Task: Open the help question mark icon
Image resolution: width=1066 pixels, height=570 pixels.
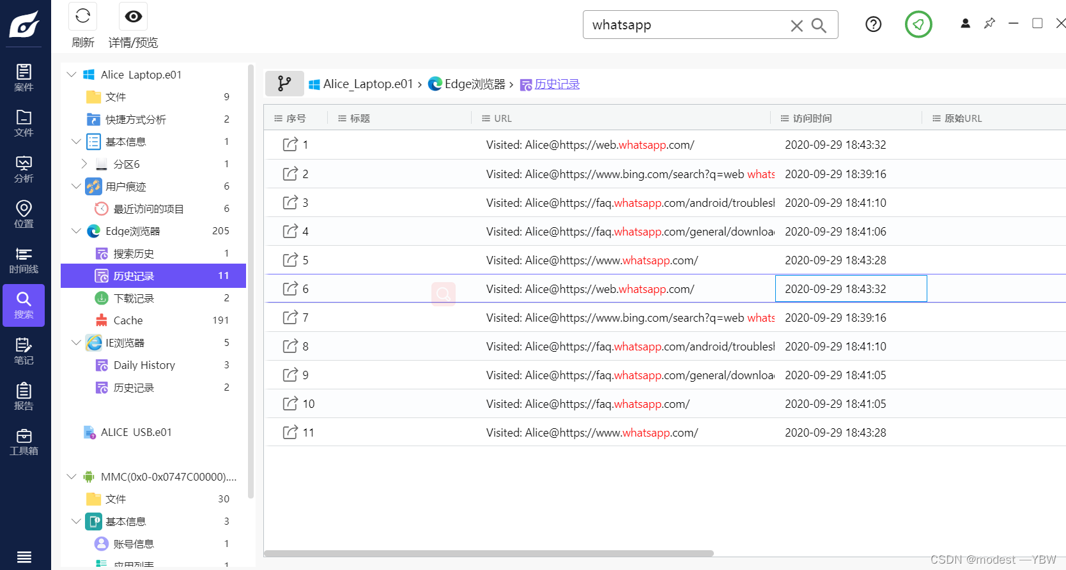Action: 873,24
